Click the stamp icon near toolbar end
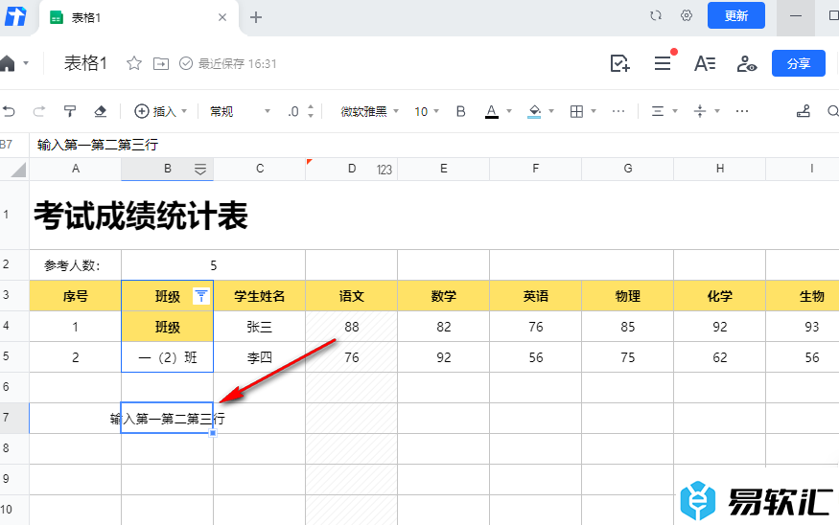The width and height of the screenshot is (839, 525). pos(804,111)
